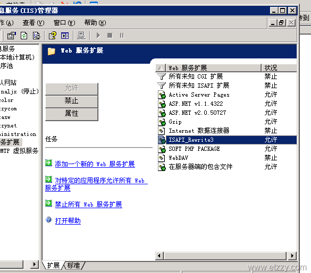Click the folder icon in Web 服务扩展 header
Image resolution: width=311 pixels, height=273 pixels.
point(52,52)
